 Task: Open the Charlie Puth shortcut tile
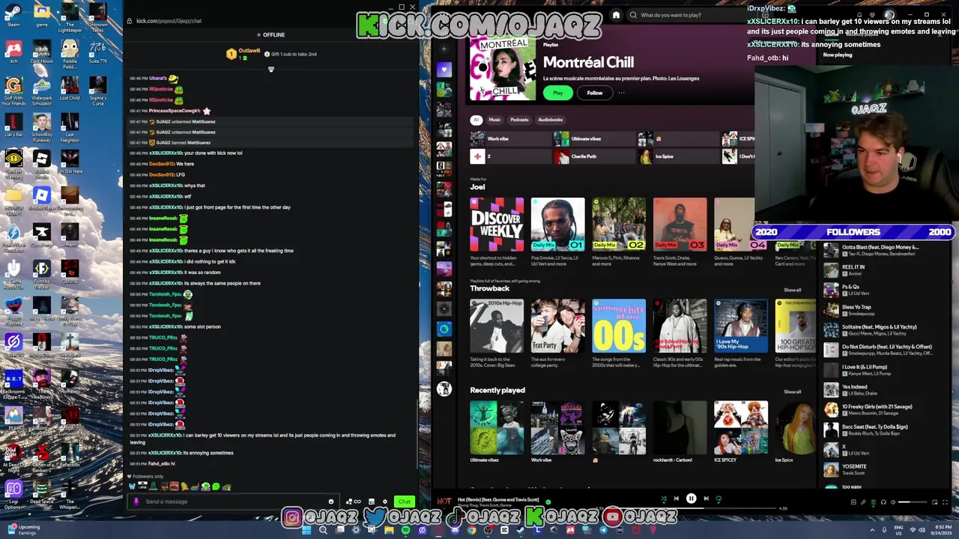[594, 156]
